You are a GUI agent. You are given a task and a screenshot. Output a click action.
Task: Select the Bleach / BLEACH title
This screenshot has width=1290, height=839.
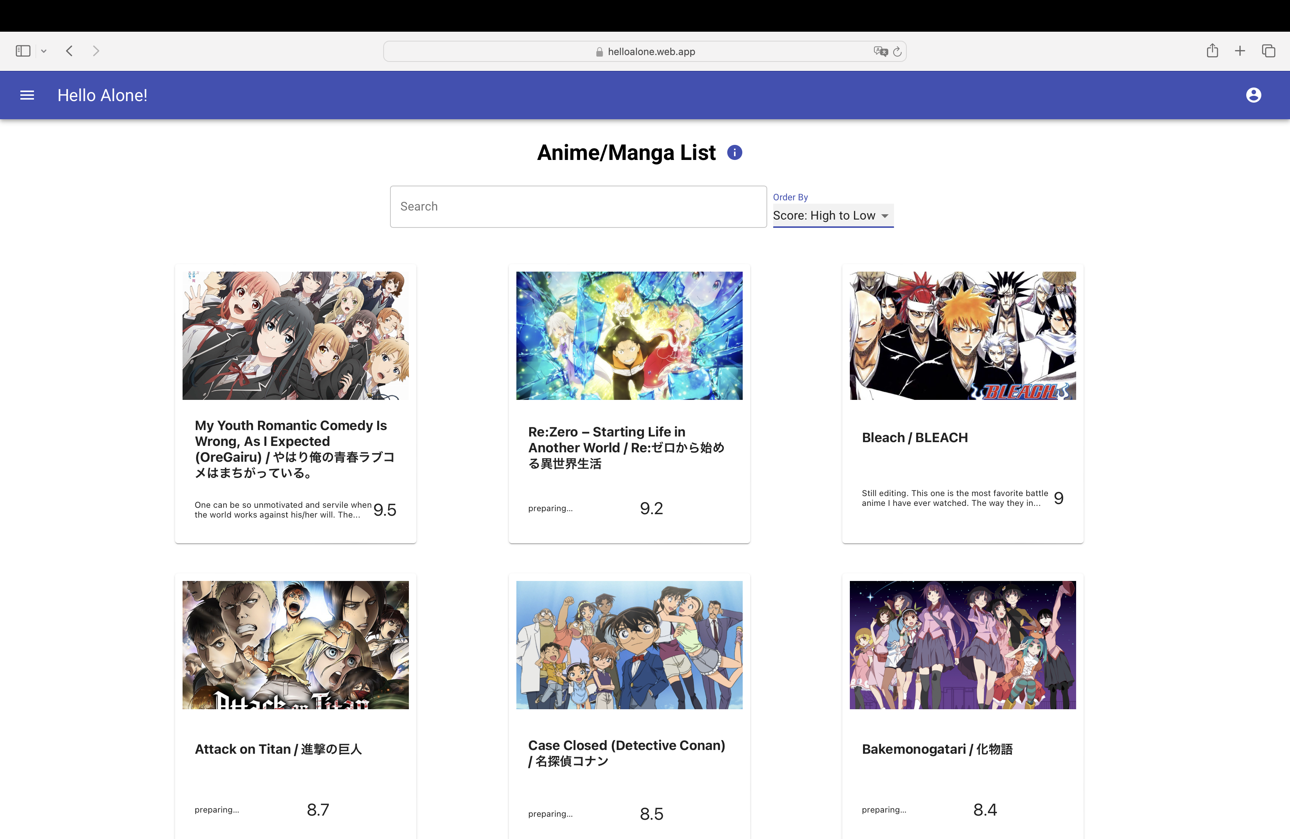coord(914,437)
